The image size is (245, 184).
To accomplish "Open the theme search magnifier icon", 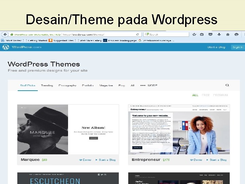I will tap(227, 85).
